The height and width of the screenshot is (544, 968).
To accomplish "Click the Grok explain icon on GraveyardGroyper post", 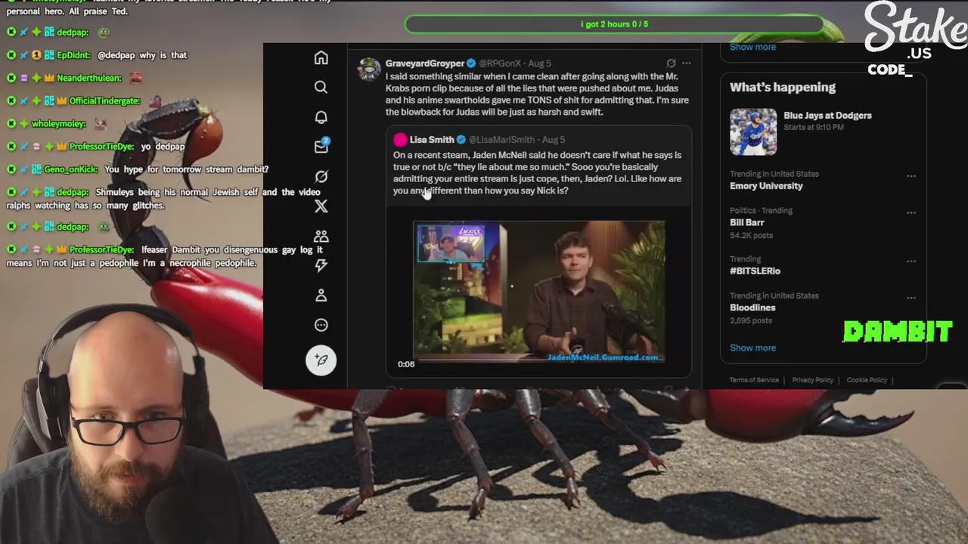I will [x=671, y=63].
